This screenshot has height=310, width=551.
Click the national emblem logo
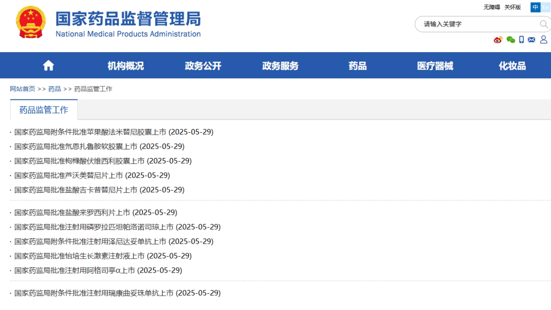coord(31,22)
